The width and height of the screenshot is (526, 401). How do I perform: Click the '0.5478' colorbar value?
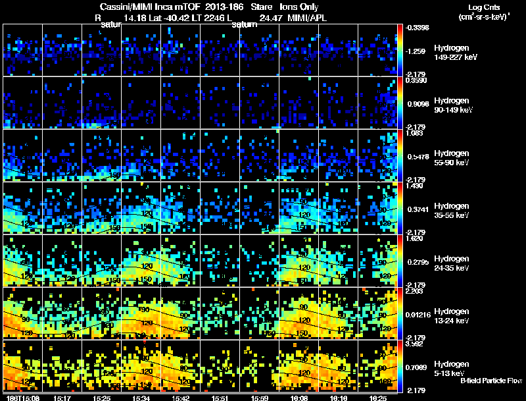(418, 157)
